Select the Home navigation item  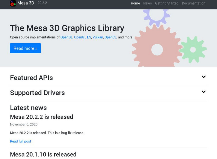coord(135,3)
